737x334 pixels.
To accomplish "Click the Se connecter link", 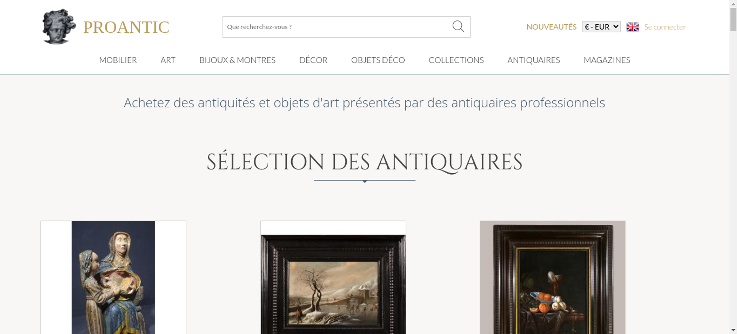I will 665,27.
